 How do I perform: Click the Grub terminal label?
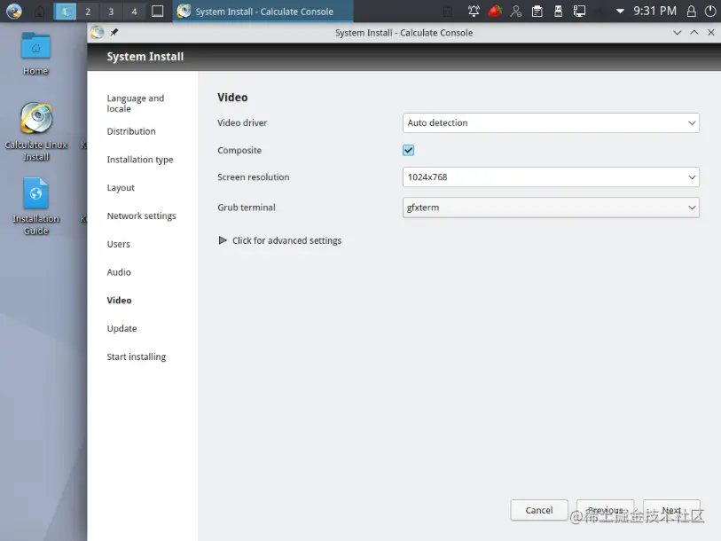tap(246, 208)
